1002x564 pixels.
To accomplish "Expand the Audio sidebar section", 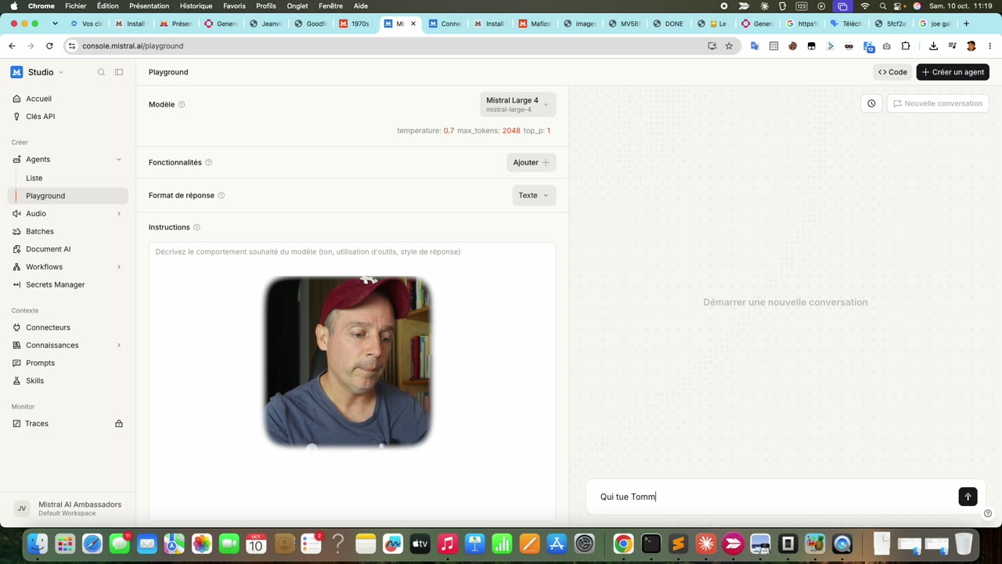I will (x=119, y=214).
